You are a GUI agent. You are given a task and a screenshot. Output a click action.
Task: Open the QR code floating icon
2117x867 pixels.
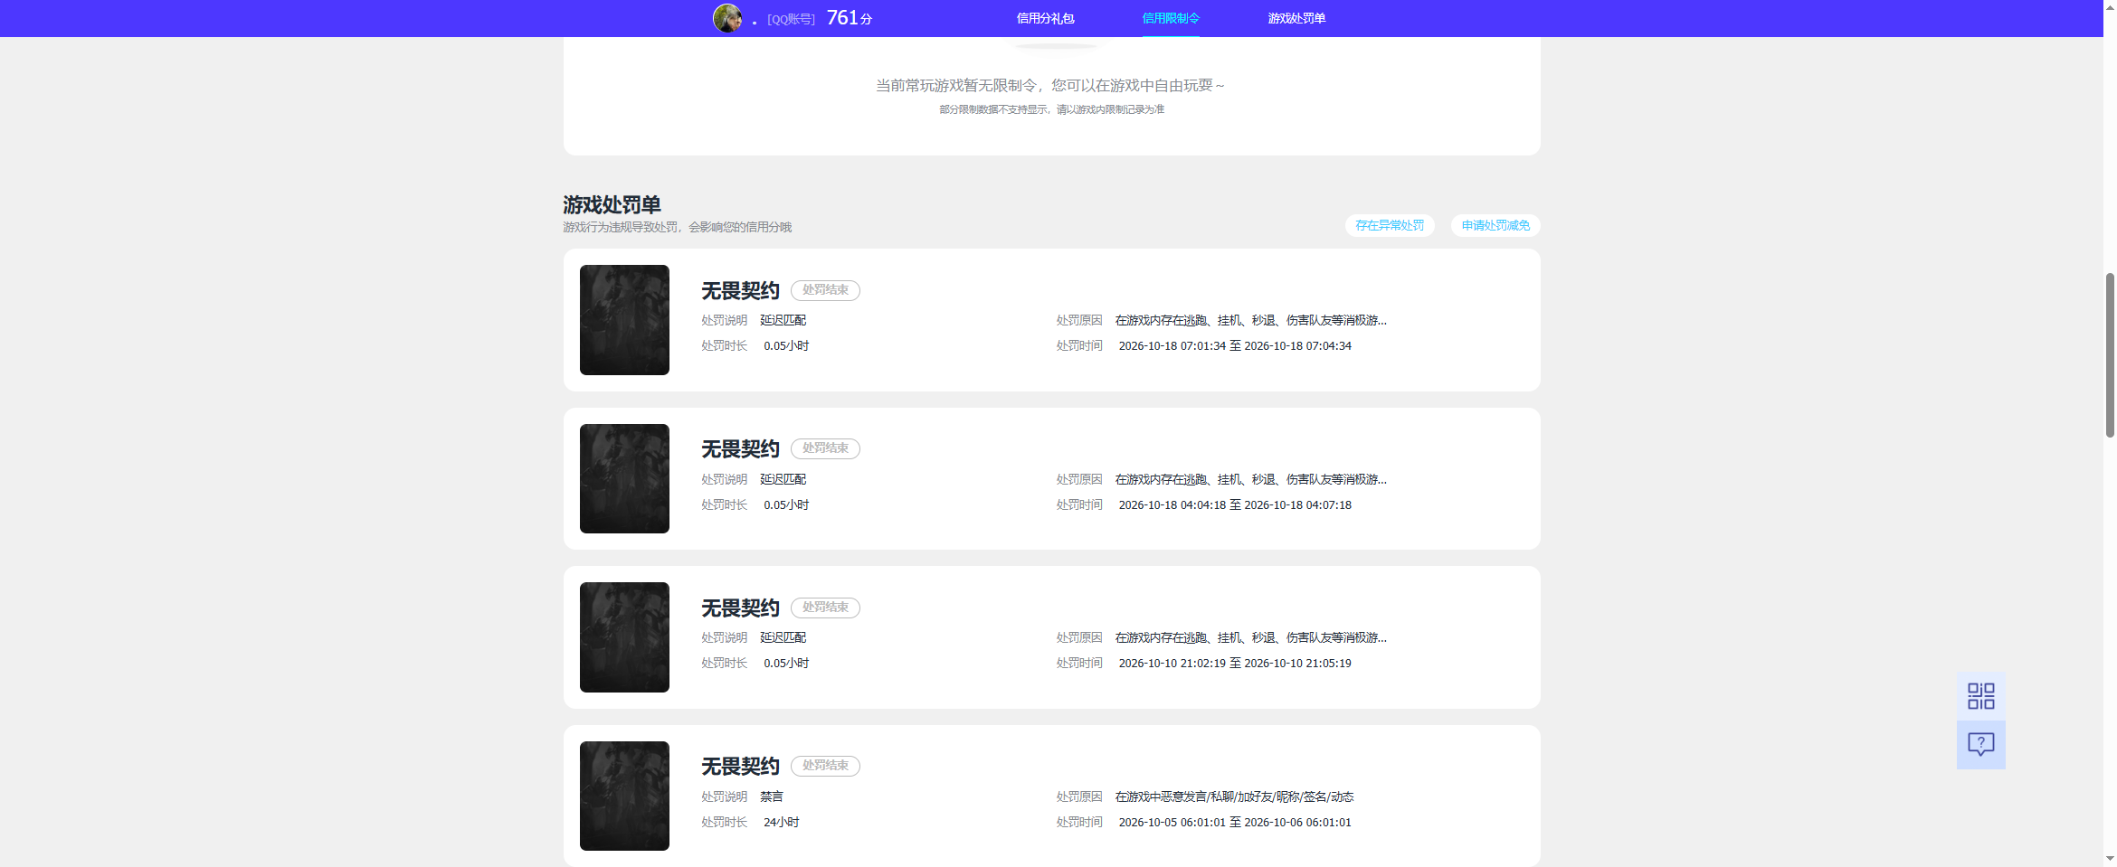pyautogui.click(x=1980, y=695)
